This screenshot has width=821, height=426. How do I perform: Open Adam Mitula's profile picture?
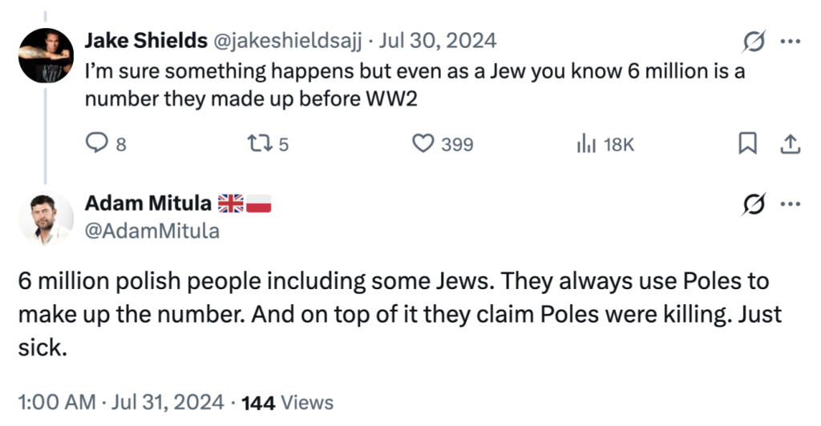point(47,219)
